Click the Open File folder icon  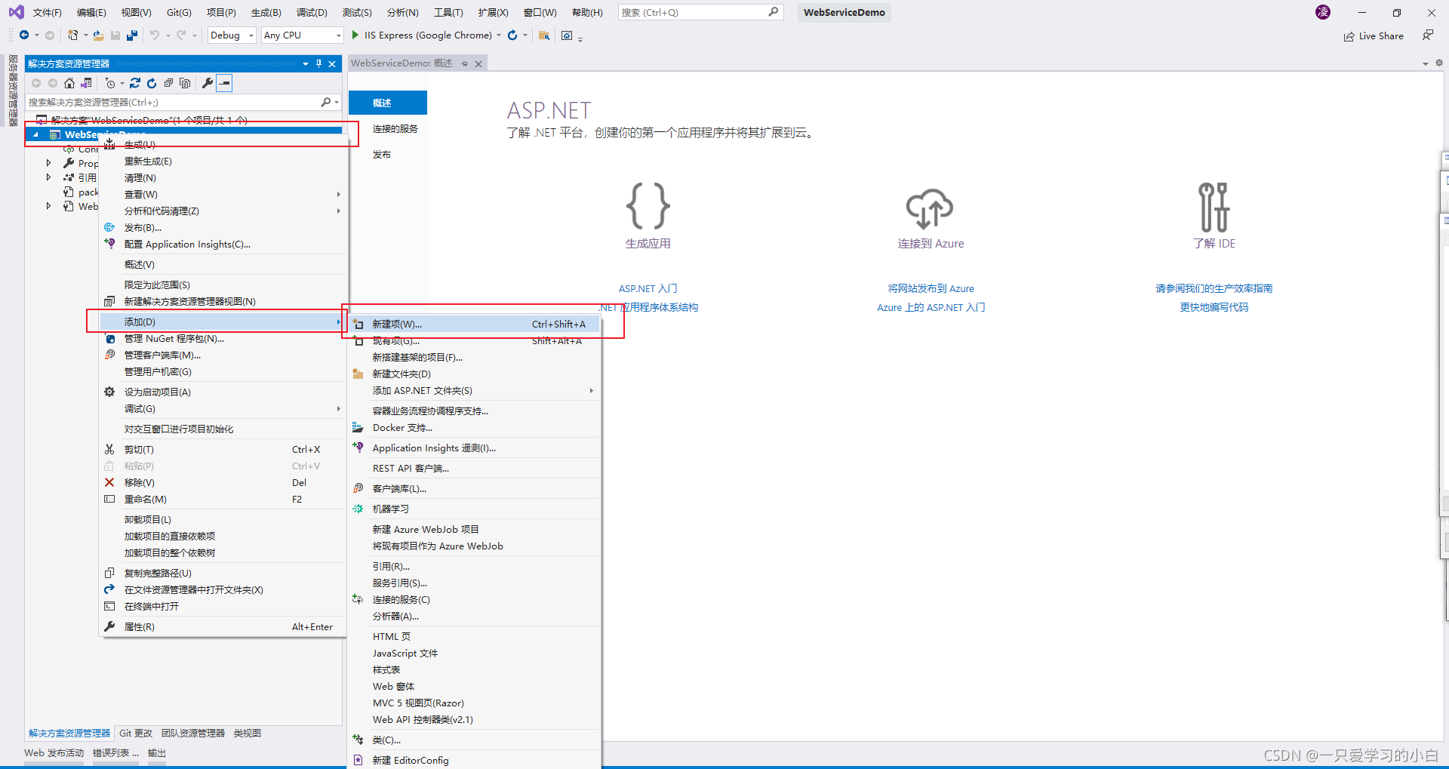pyautogui.click(x=98, y=35)
